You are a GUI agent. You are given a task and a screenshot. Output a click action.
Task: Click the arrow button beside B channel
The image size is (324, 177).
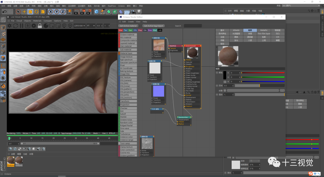point(225,82)
